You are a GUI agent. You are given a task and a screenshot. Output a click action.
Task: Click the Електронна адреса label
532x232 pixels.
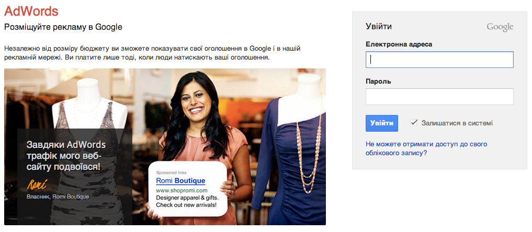click(x=399, y=44)
